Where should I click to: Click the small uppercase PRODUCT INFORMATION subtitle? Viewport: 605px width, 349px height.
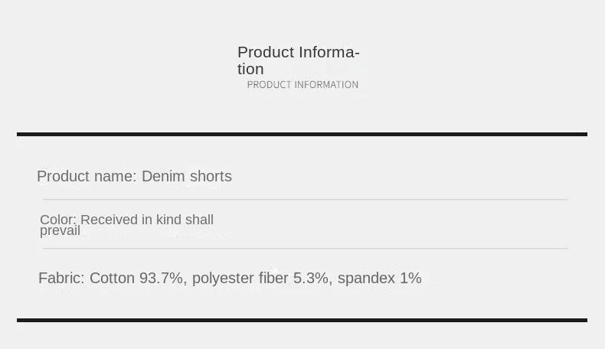pos(302,85)
